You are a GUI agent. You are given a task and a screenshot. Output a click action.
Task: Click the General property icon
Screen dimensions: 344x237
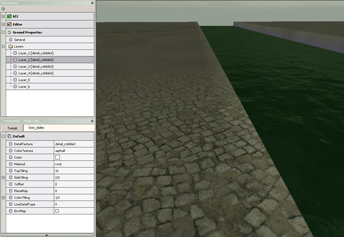[x=11, y=40]
